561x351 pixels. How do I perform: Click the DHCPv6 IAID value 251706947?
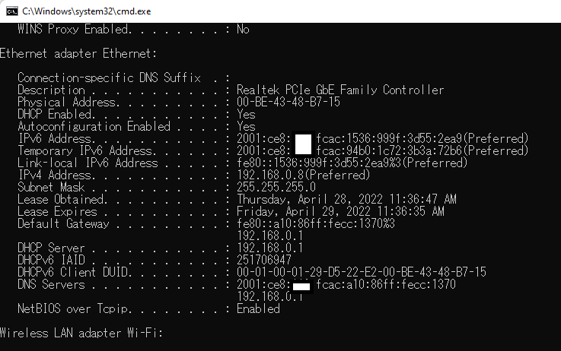pos(264,260)
